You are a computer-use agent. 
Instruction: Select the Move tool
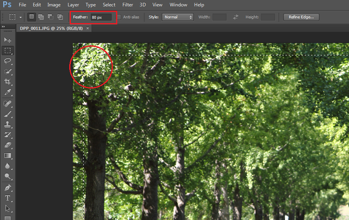7,40
